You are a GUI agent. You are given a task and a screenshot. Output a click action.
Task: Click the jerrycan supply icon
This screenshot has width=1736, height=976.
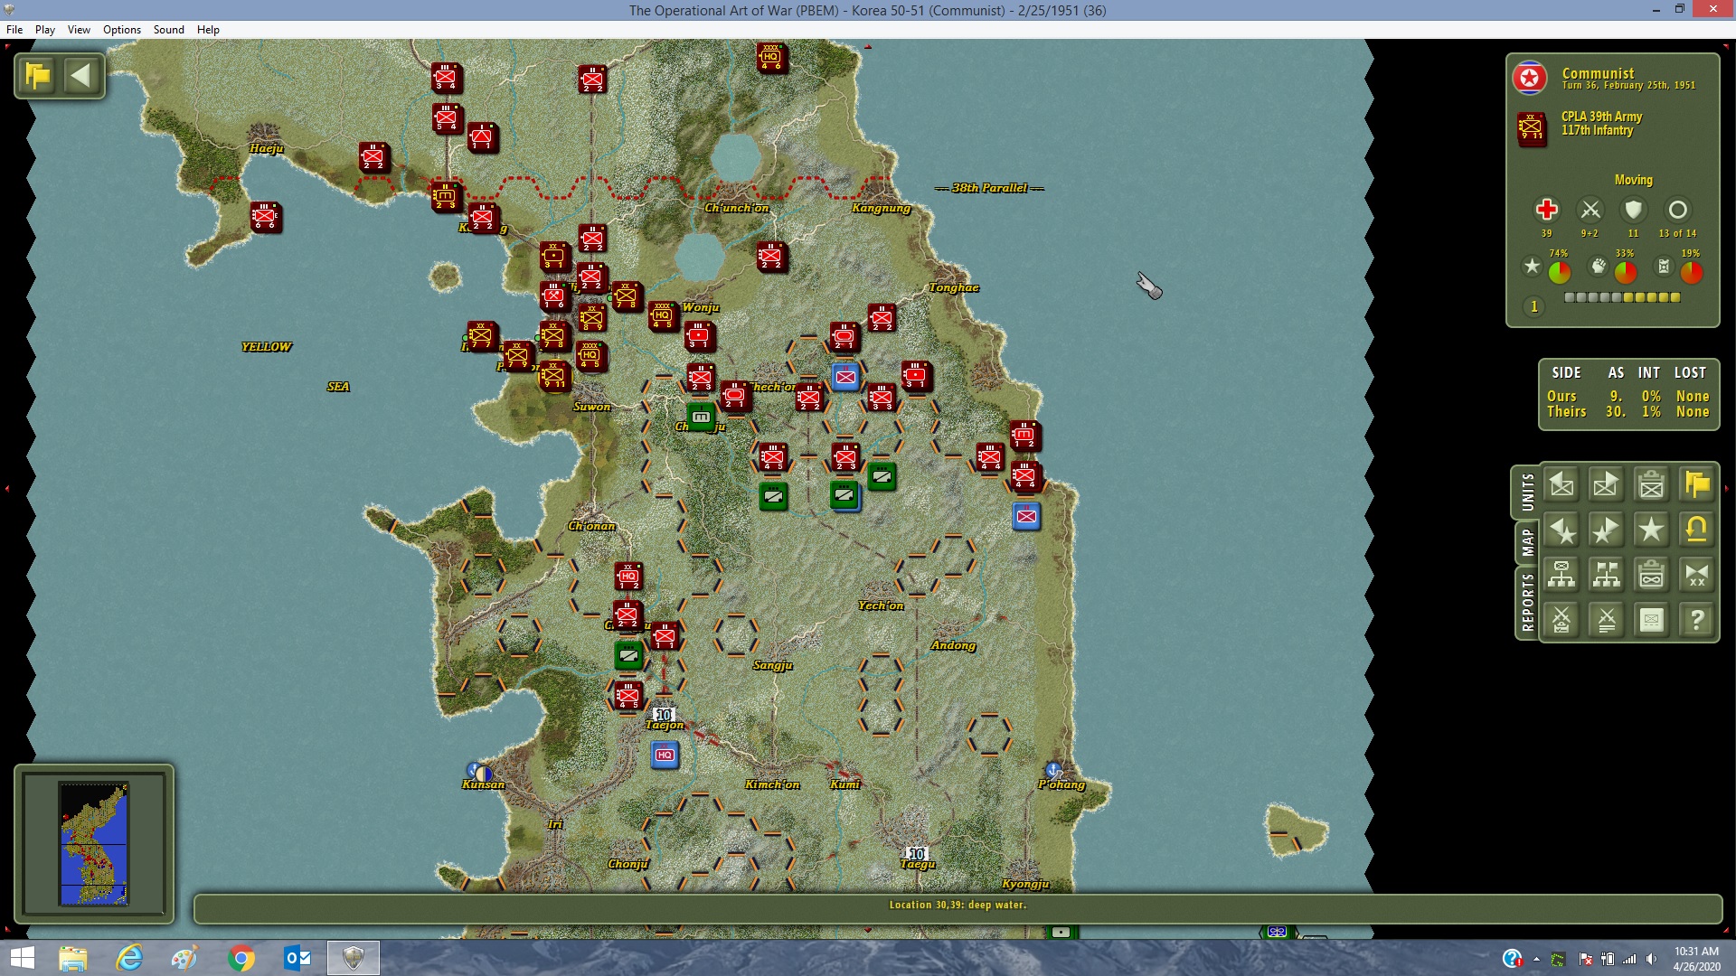pyautogui.click(x=1664, y=267)
